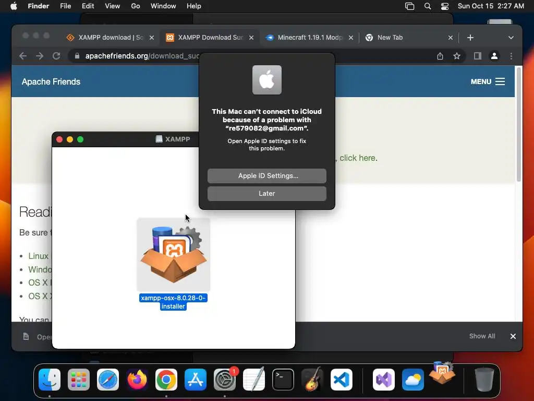This screenshot has width=534, height=401.
Task: Open Finder from the Dock
Action: tap(50, 380)
